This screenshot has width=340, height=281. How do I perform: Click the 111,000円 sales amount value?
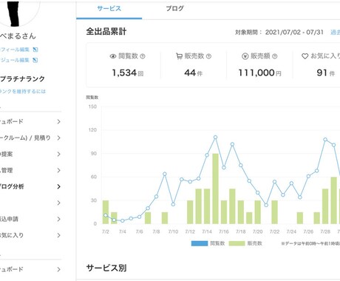259,73
